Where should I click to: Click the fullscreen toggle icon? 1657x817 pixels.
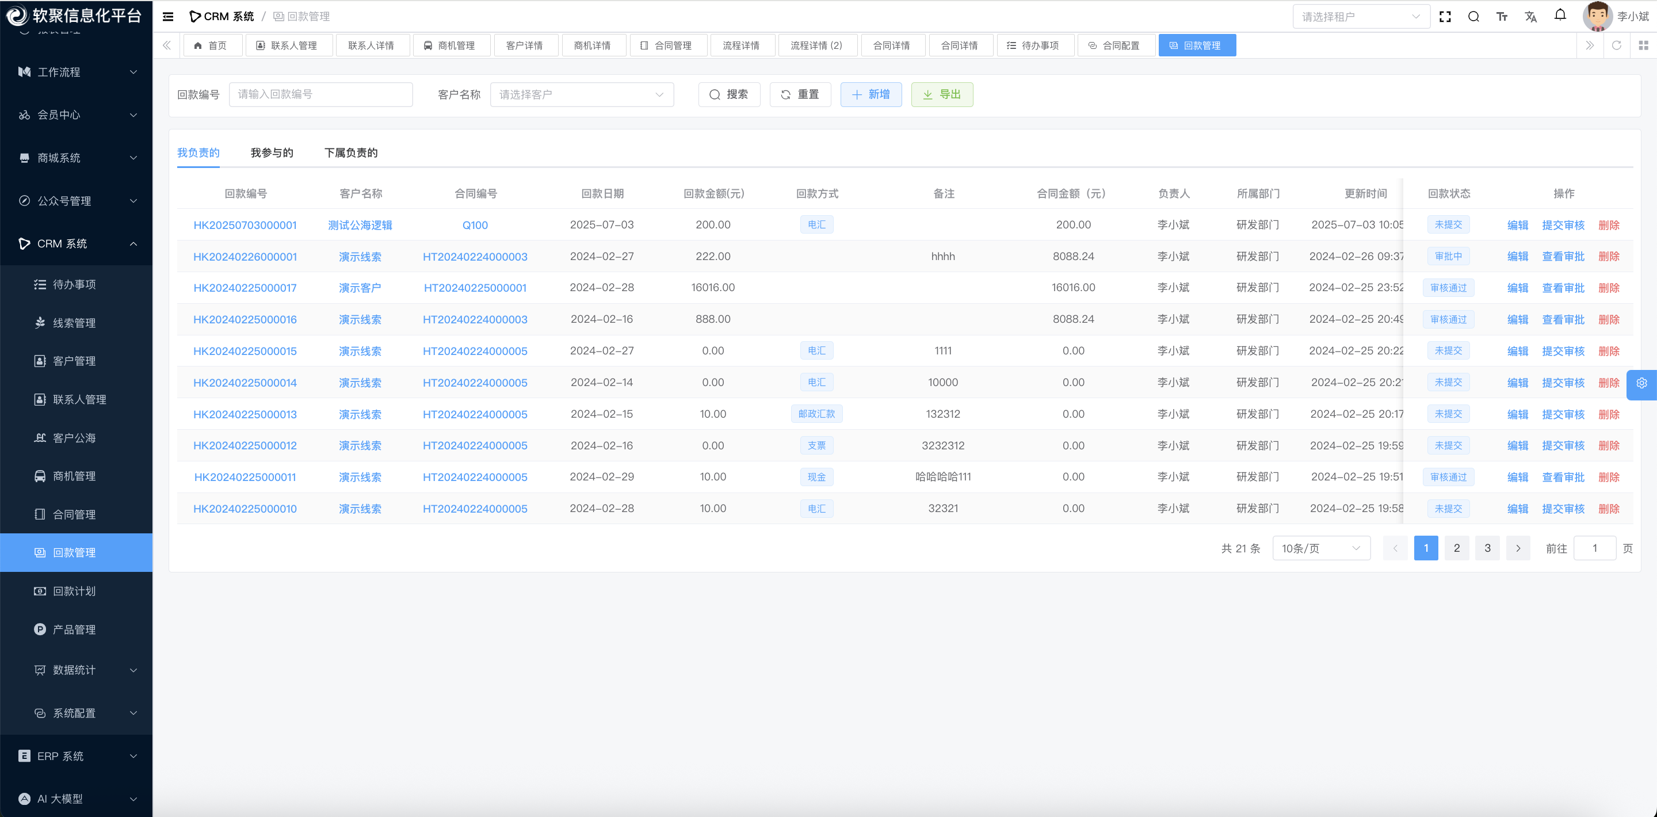click(x=1445, y=17)
